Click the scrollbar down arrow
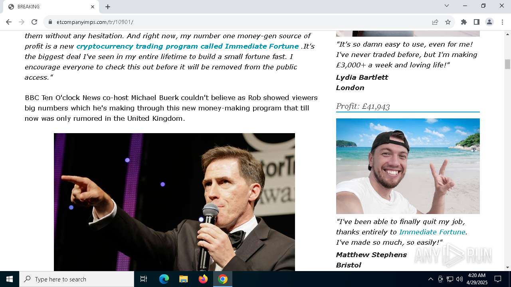The height and width of the screenshot is (287, 511). pyautogui.click(x=507, y=267)
